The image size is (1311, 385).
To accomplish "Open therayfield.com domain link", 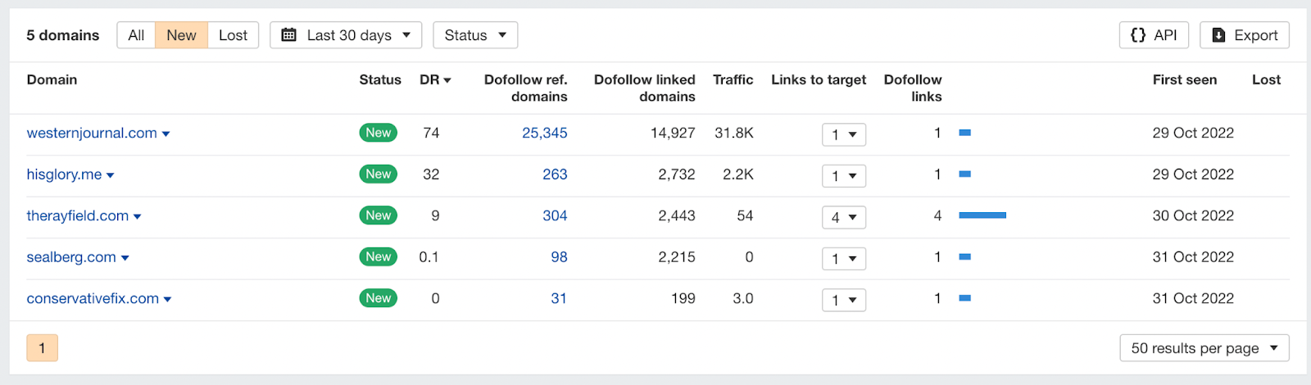I will 78,215.
